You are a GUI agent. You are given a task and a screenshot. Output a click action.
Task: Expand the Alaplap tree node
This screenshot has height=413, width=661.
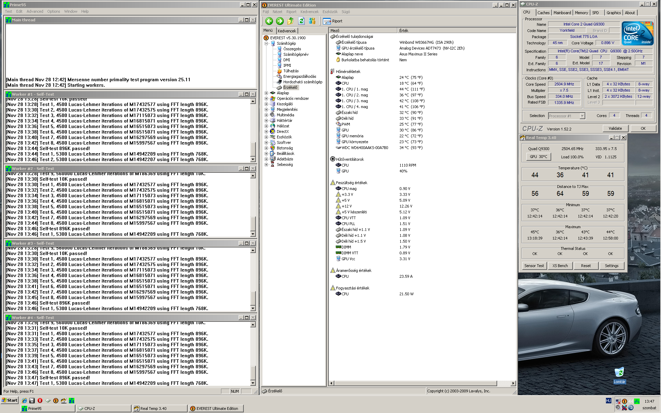pos(266,93)
